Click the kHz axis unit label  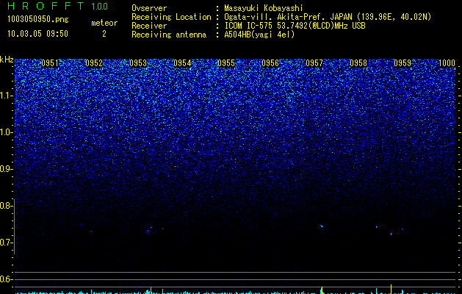pos(7,60)
